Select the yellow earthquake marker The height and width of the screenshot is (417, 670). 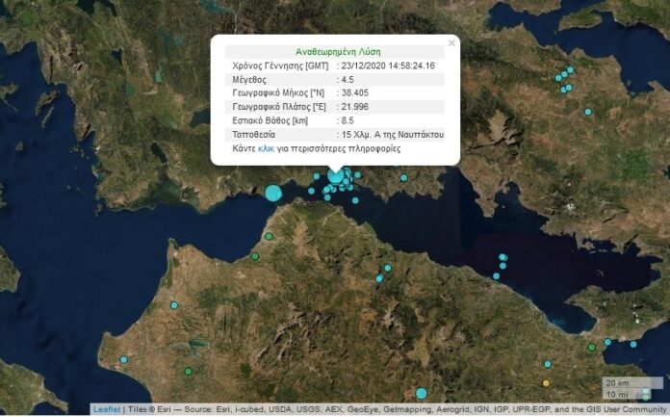pos(547,383)
